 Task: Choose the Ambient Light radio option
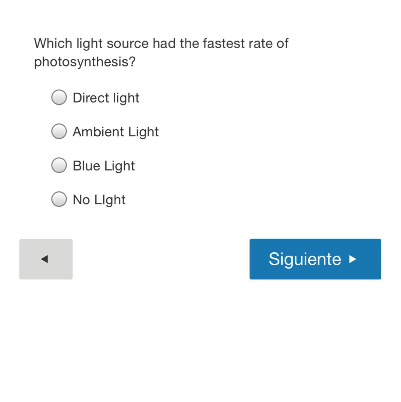coord(59,131)
